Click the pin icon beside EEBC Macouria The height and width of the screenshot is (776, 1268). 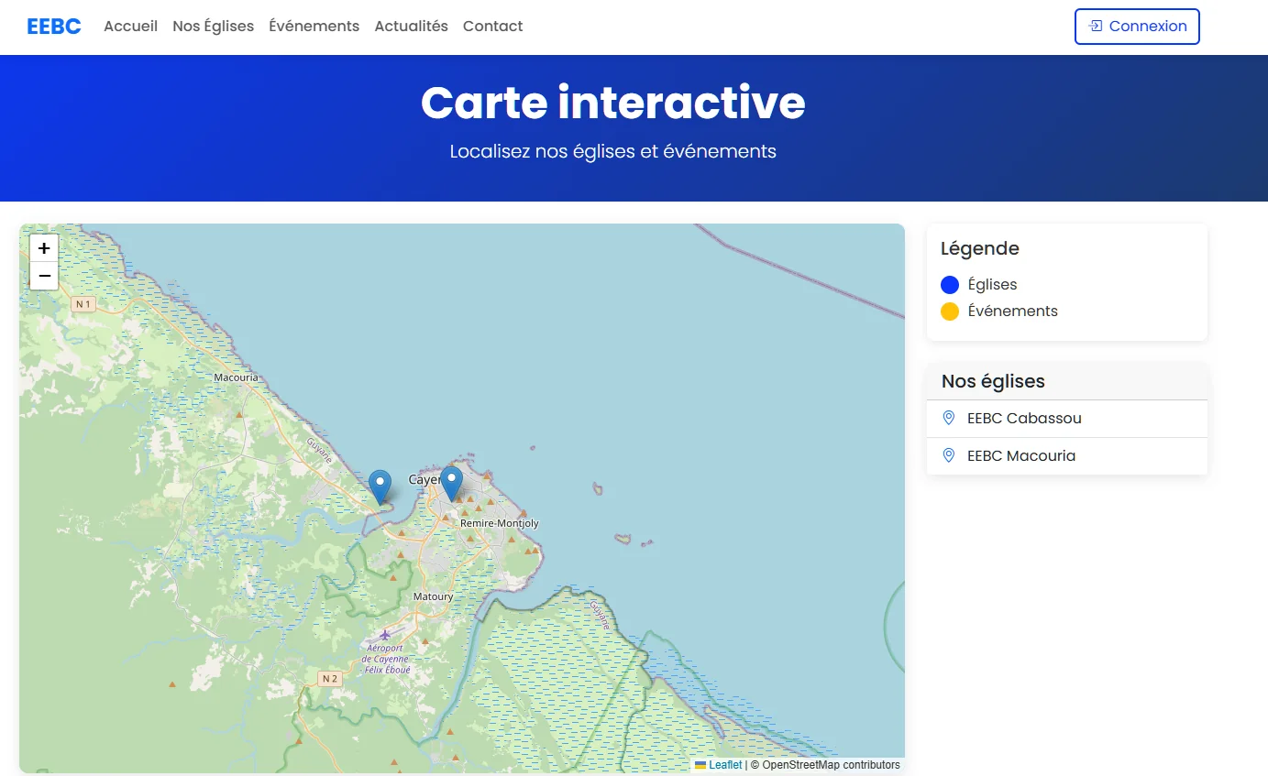[x=948, y=455]
